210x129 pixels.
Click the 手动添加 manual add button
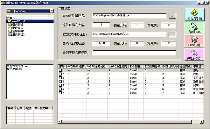coord(194,28)
